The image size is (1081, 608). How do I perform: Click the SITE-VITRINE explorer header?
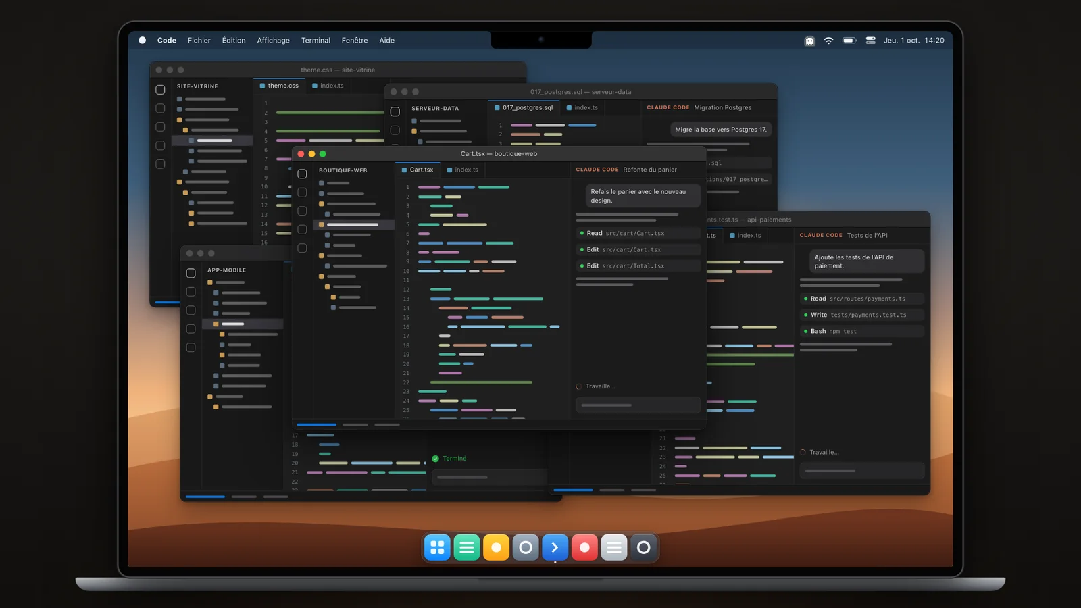[x=197, y=86]
